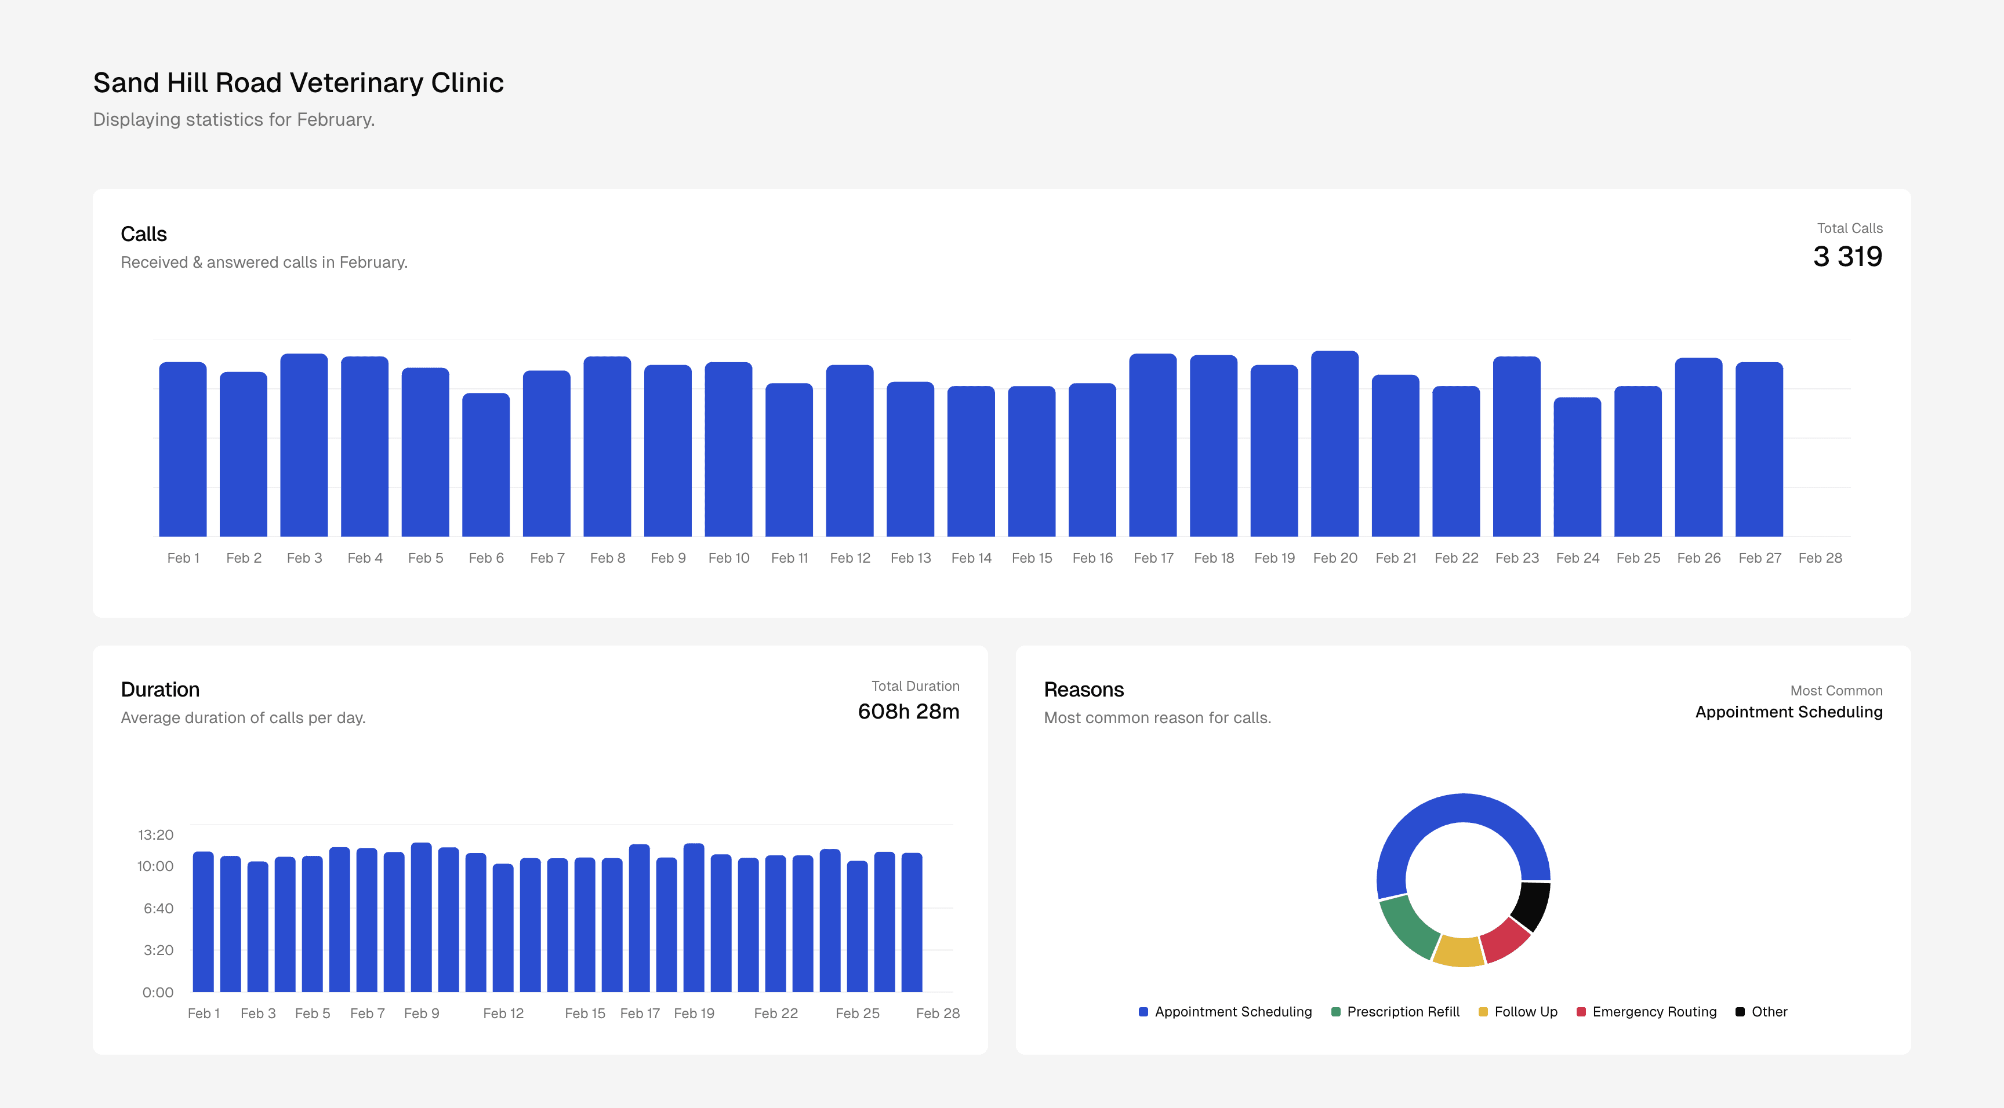Click the Follow Up legend swatch
This screenshot has height=1108, width=2004.
click(1483, 1012)
